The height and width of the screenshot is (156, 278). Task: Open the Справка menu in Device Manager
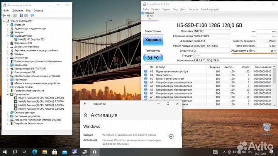pyautogui.click(x=38, y=11)
